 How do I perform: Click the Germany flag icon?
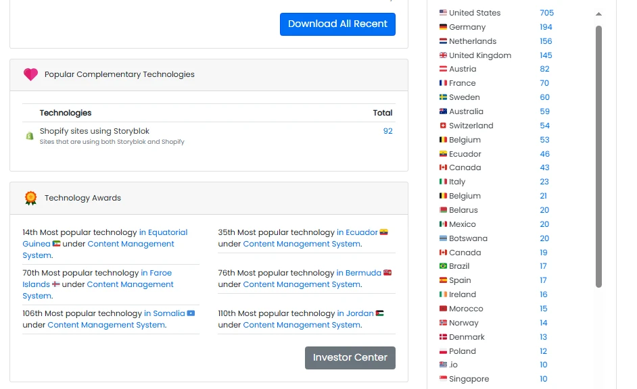(443, 27)
